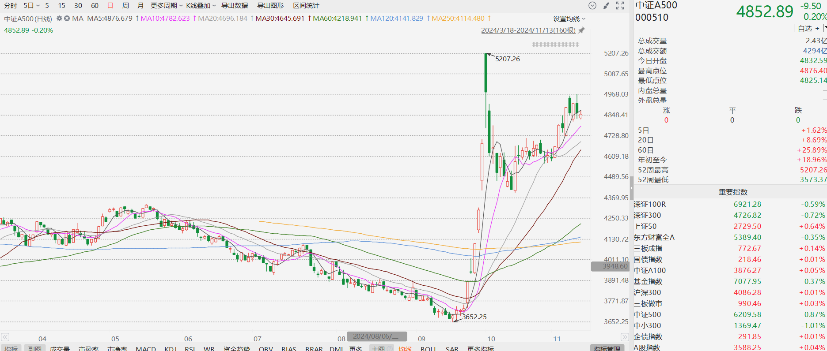Click the 5207.26 high price annotation
The width and height of the screenshot is (827, 351).
point(507,59)
